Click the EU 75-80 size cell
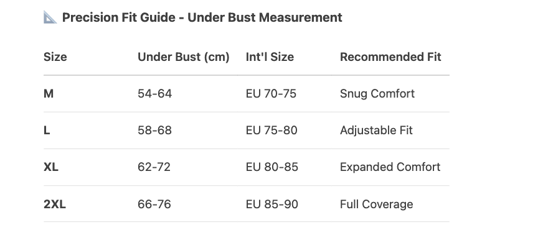The width and height of the screenshot is (548, 230). 272,130
